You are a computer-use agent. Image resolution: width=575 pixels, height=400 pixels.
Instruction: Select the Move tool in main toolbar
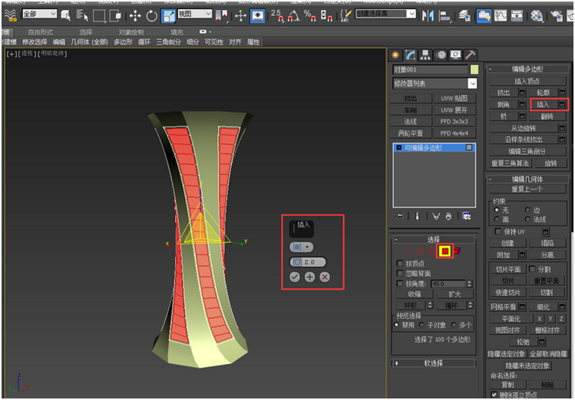click(x=135, y=16)
